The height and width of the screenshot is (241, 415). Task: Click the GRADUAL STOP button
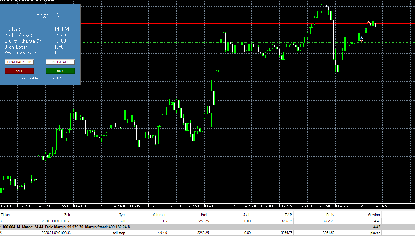pyautogui.click(x=19, y=62)
